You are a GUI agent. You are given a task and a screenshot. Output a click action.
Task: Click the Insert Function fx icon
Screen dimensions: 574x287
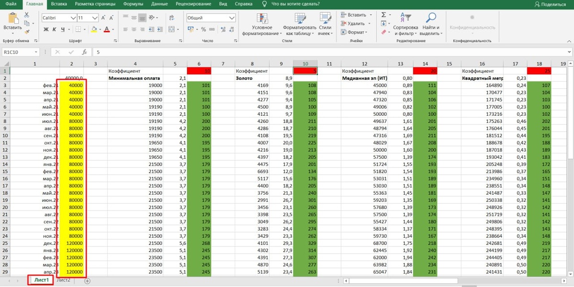(x=85, y=52)
